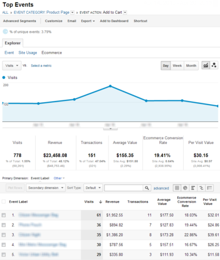Select the pivot table view icon
The width and height of the screenshot is (220, 260).
pos(209,188)
